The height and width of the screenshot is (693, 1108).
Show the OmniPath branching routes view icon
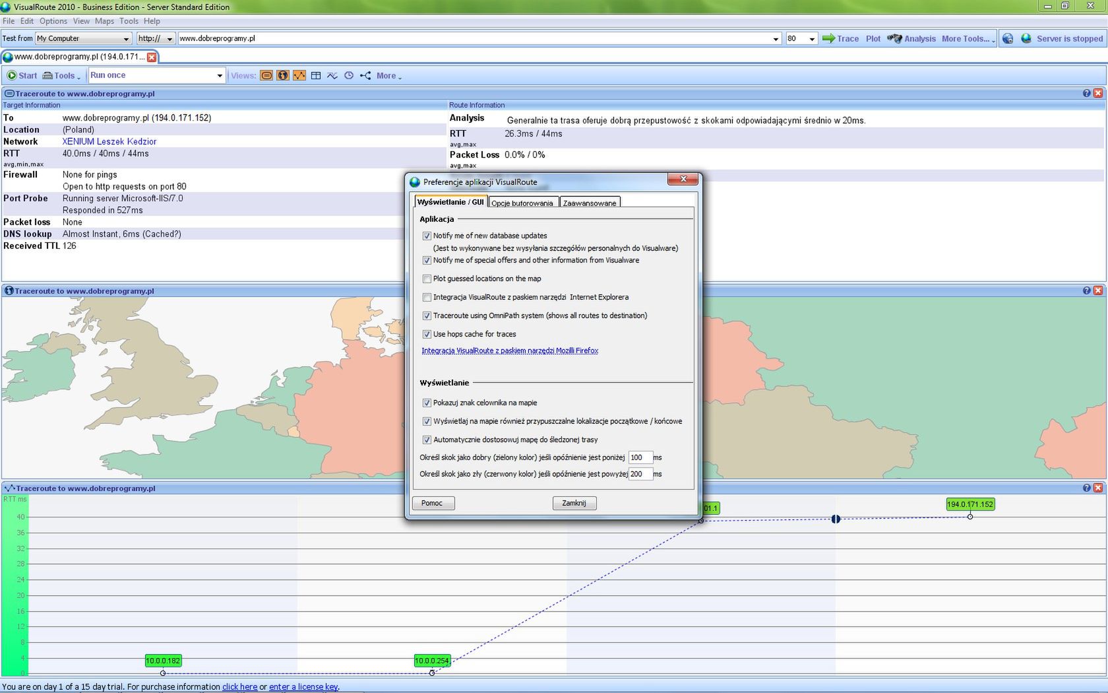[x=365, y=75]
